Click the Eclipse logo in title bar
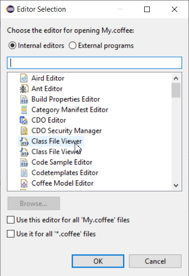189x276 pixels. pyautogui.click(x=10, y=9)
